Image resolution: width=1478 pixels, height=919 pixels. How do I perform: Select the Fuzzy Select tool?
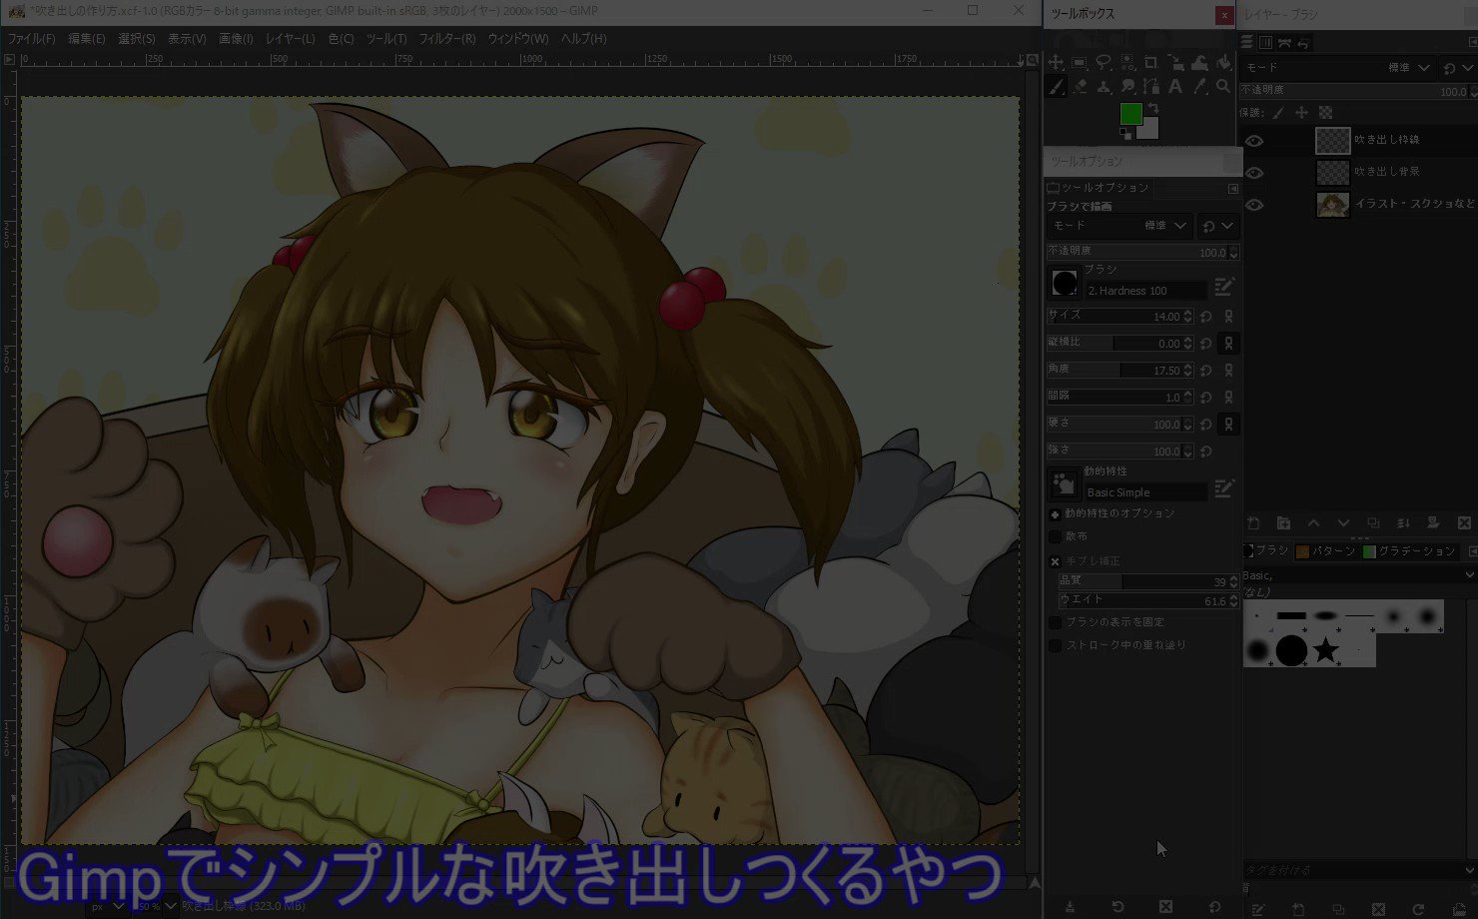1127,63
